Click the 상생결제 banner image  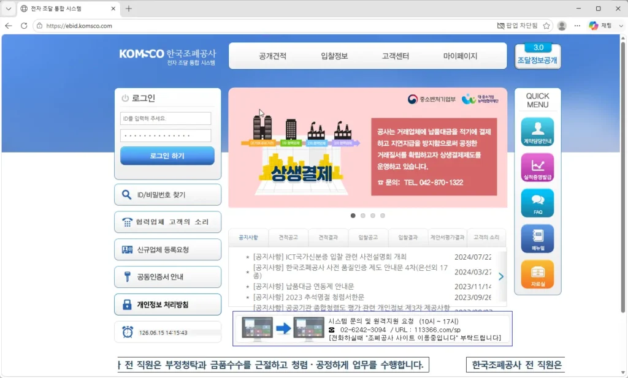click(x=368, y=148)
